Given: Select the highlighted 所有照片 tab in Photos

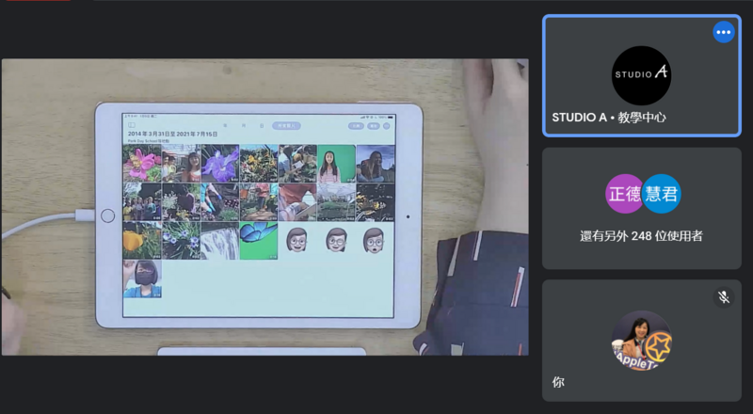Looking at the screenshot, I should point(286,125).
